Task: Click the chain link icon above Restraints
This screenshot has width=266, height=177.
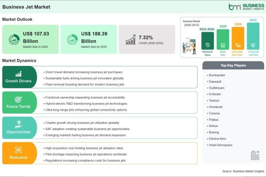Action: point(18,150)
